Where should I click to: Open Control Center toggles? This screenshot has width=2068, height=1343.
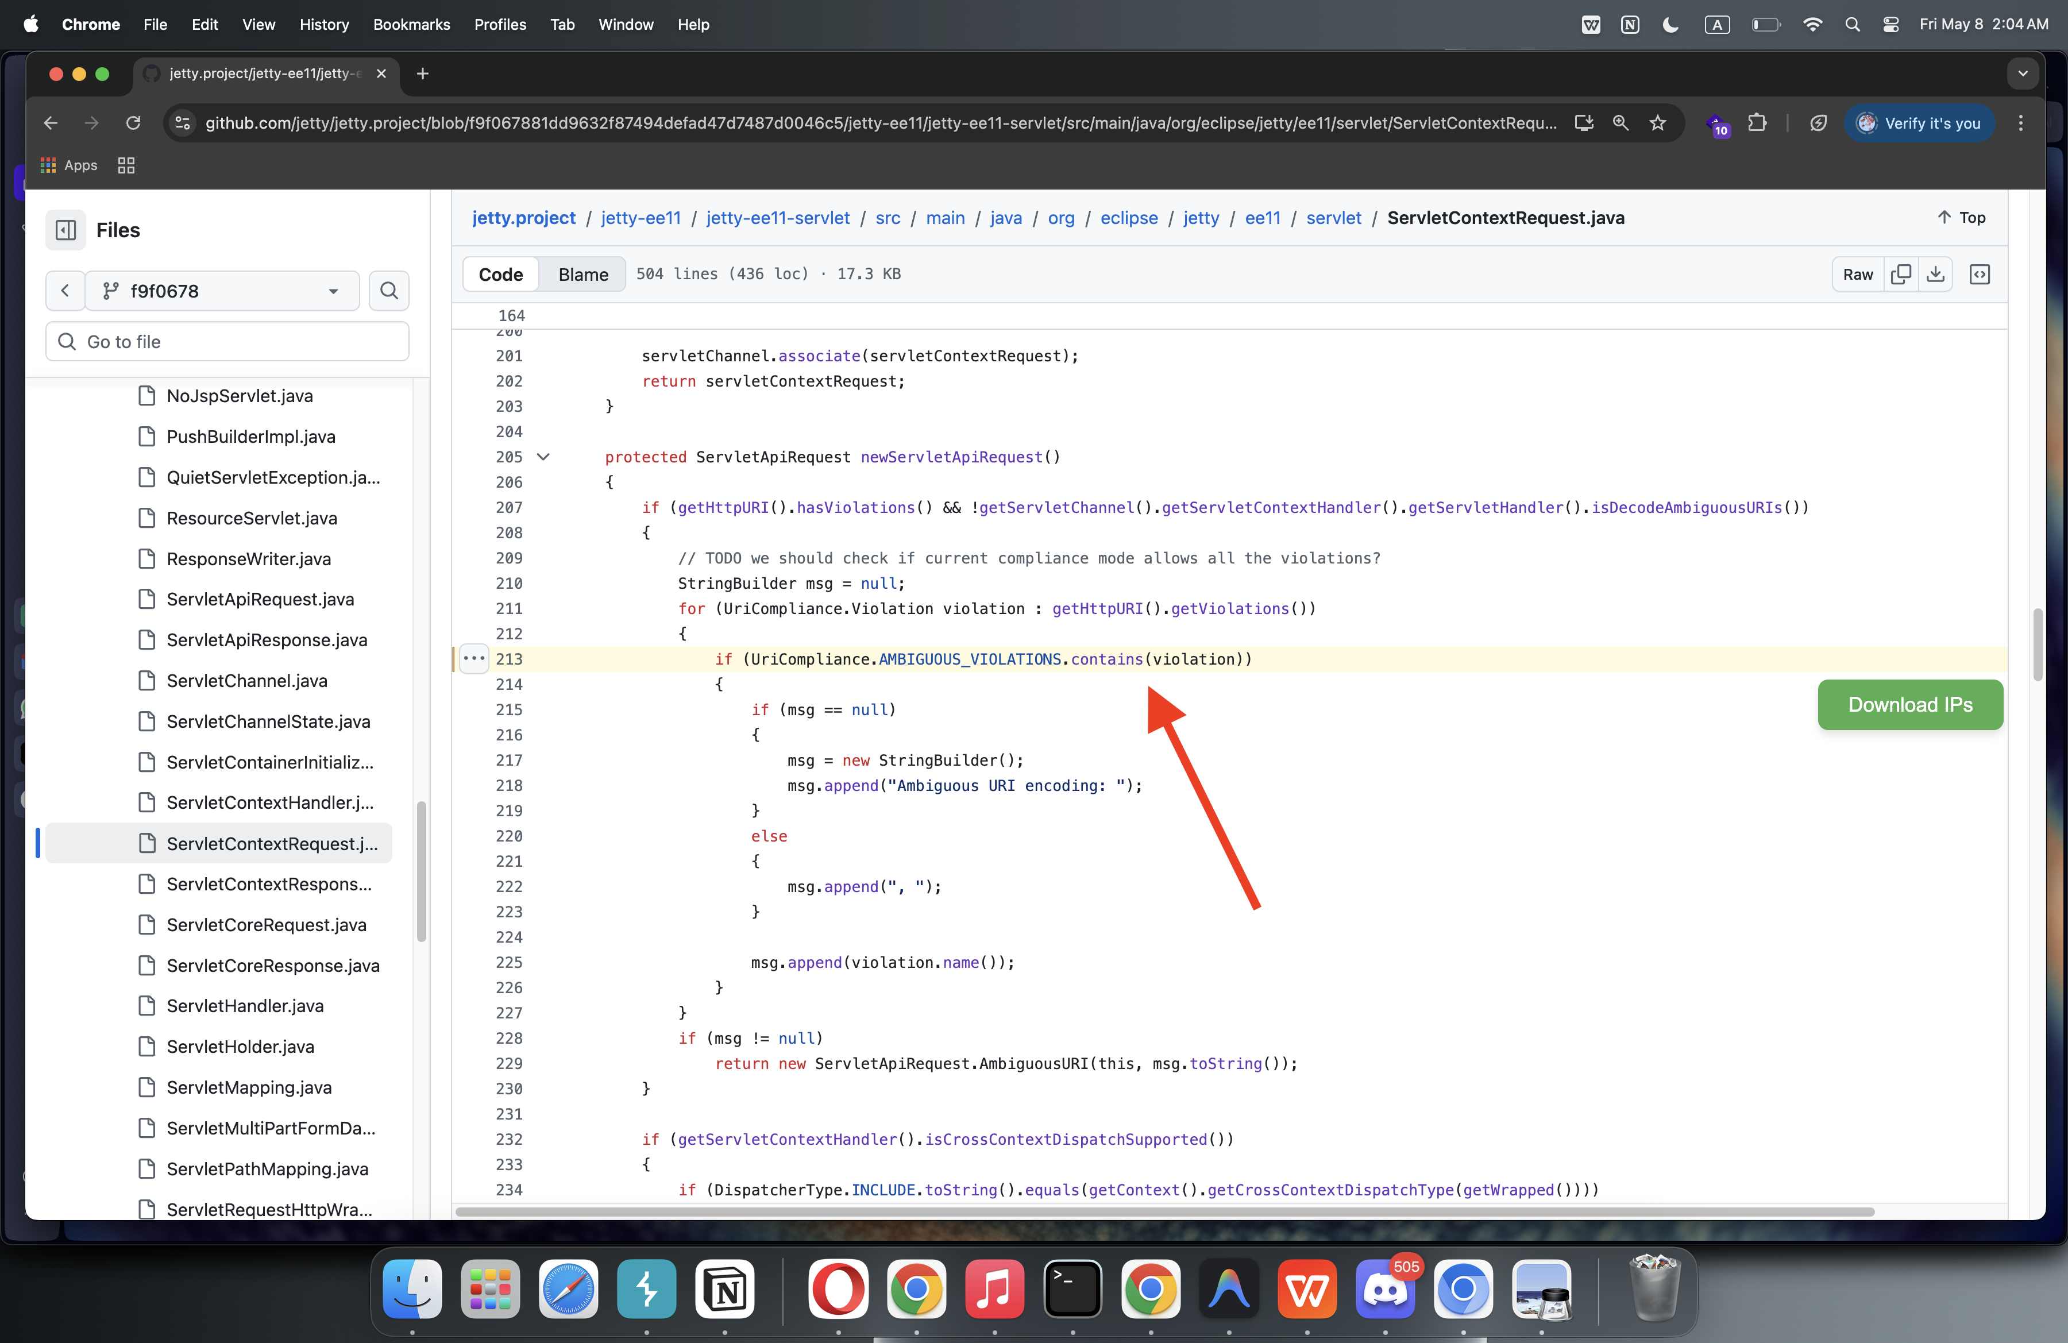1890,24
